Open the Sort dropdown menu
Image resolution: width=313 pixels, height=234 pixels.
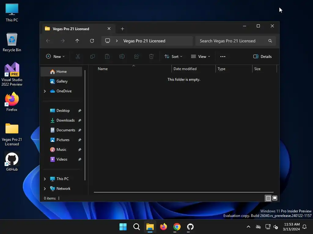coord(173,57)
